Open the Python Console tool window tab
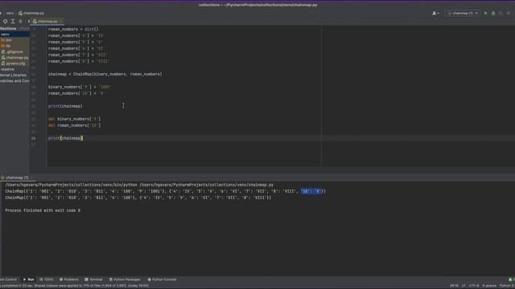515x289 pixels. point(162,279)
